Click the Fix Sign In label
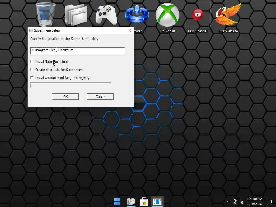The width and height of the screenshot is (276, 207). coord(167,31)
